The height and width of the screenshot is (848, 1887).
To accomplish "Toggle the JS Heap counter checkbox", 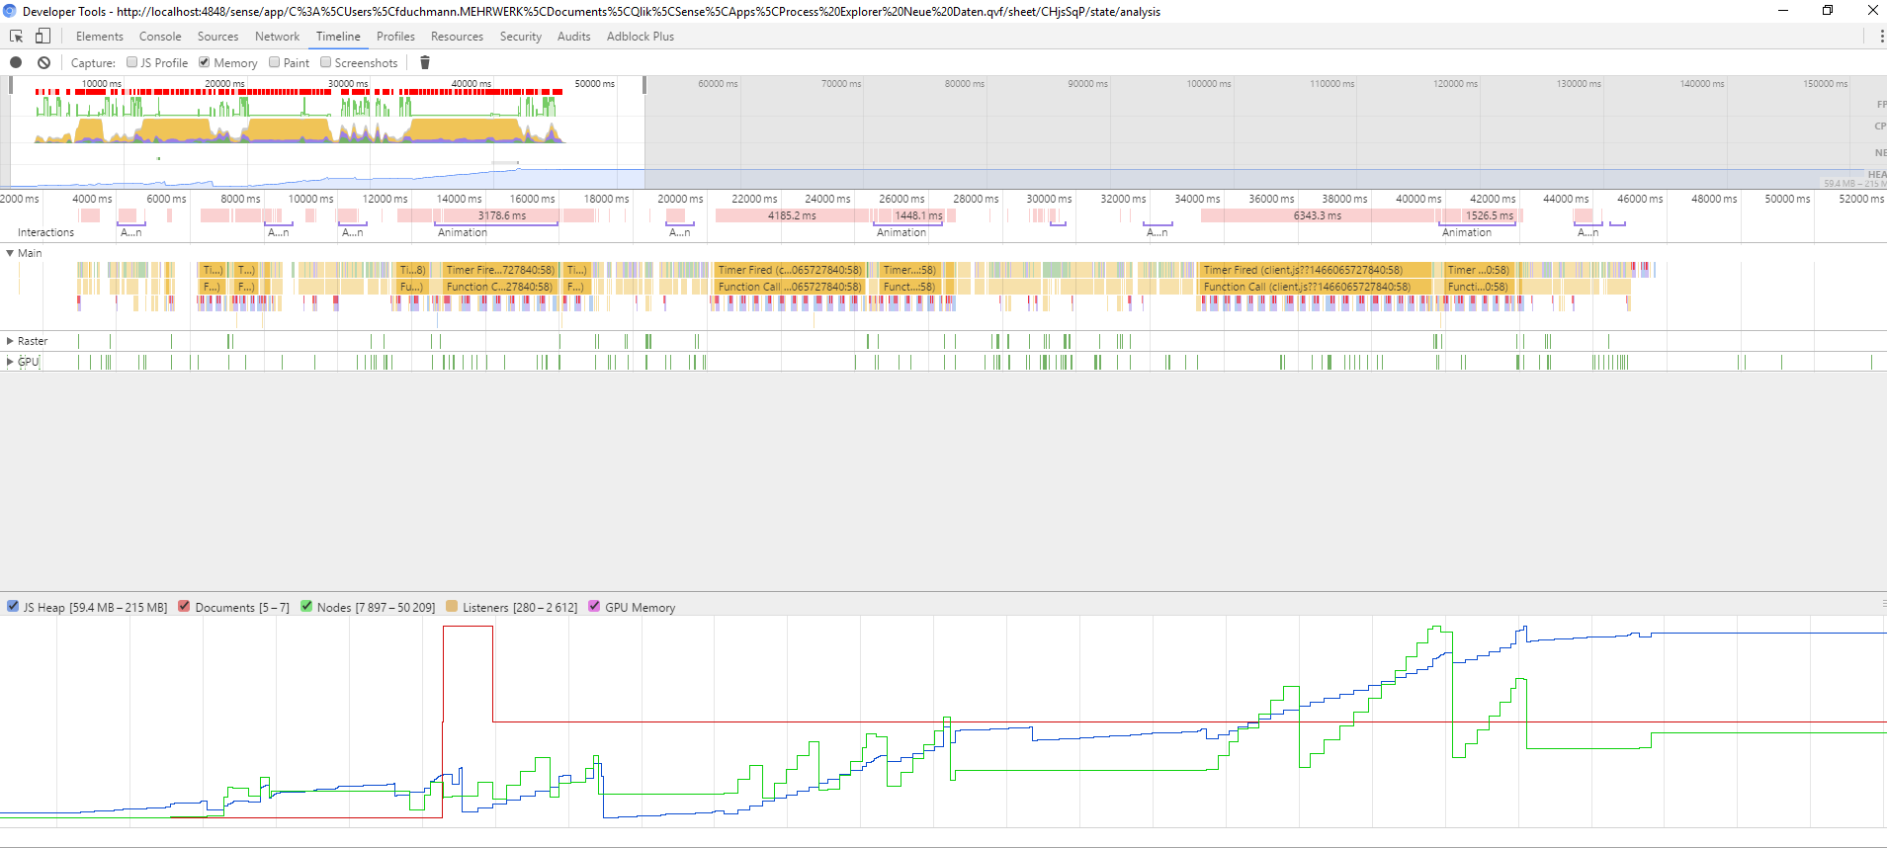I will pyautogui.click(x=13, y=606).
